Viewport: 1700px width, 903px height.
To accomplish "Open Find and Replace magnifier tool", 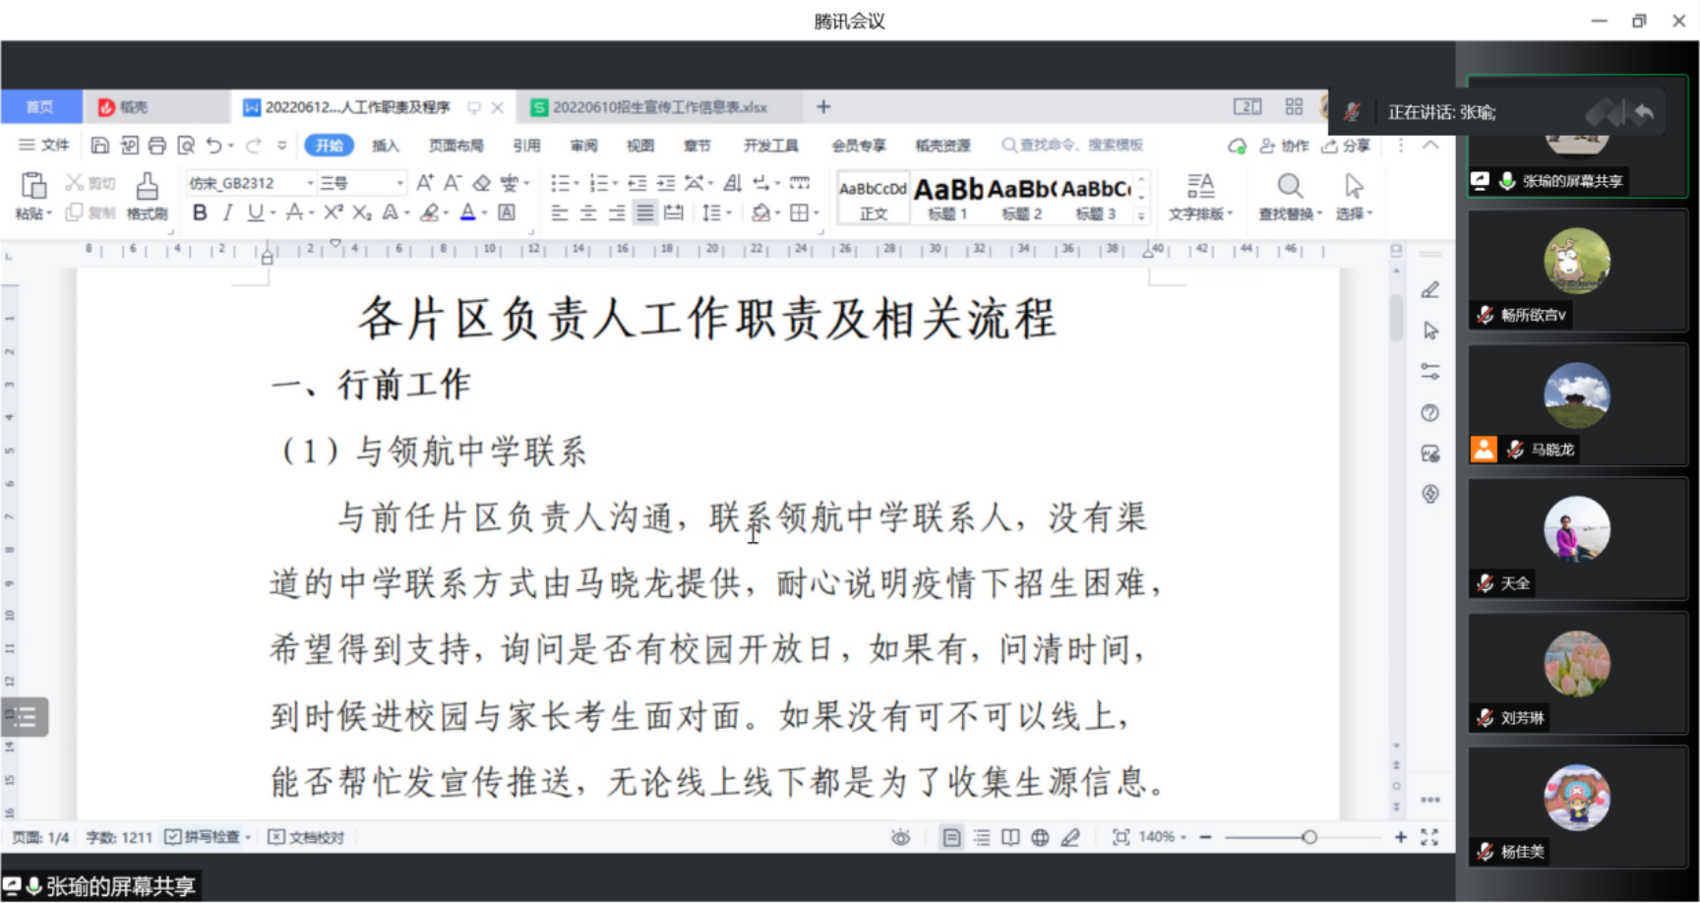I will click(1290, 195).
